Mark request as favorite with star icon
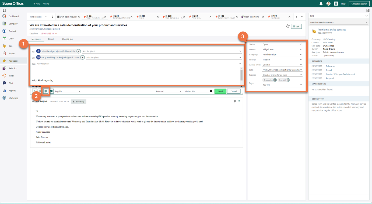The height and width of the screenshot is (204, 372). point(288,26)
